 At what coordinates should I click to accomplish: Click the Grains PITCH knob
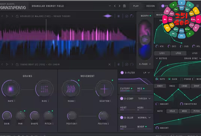(48, 116)
